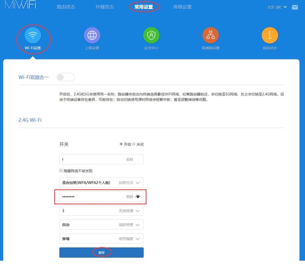305x264 pixels.
Task: Show password with the eye icon
Action: pos(138,197)
